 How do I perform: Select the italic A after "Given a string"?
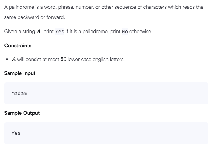(x=39, y=31)
